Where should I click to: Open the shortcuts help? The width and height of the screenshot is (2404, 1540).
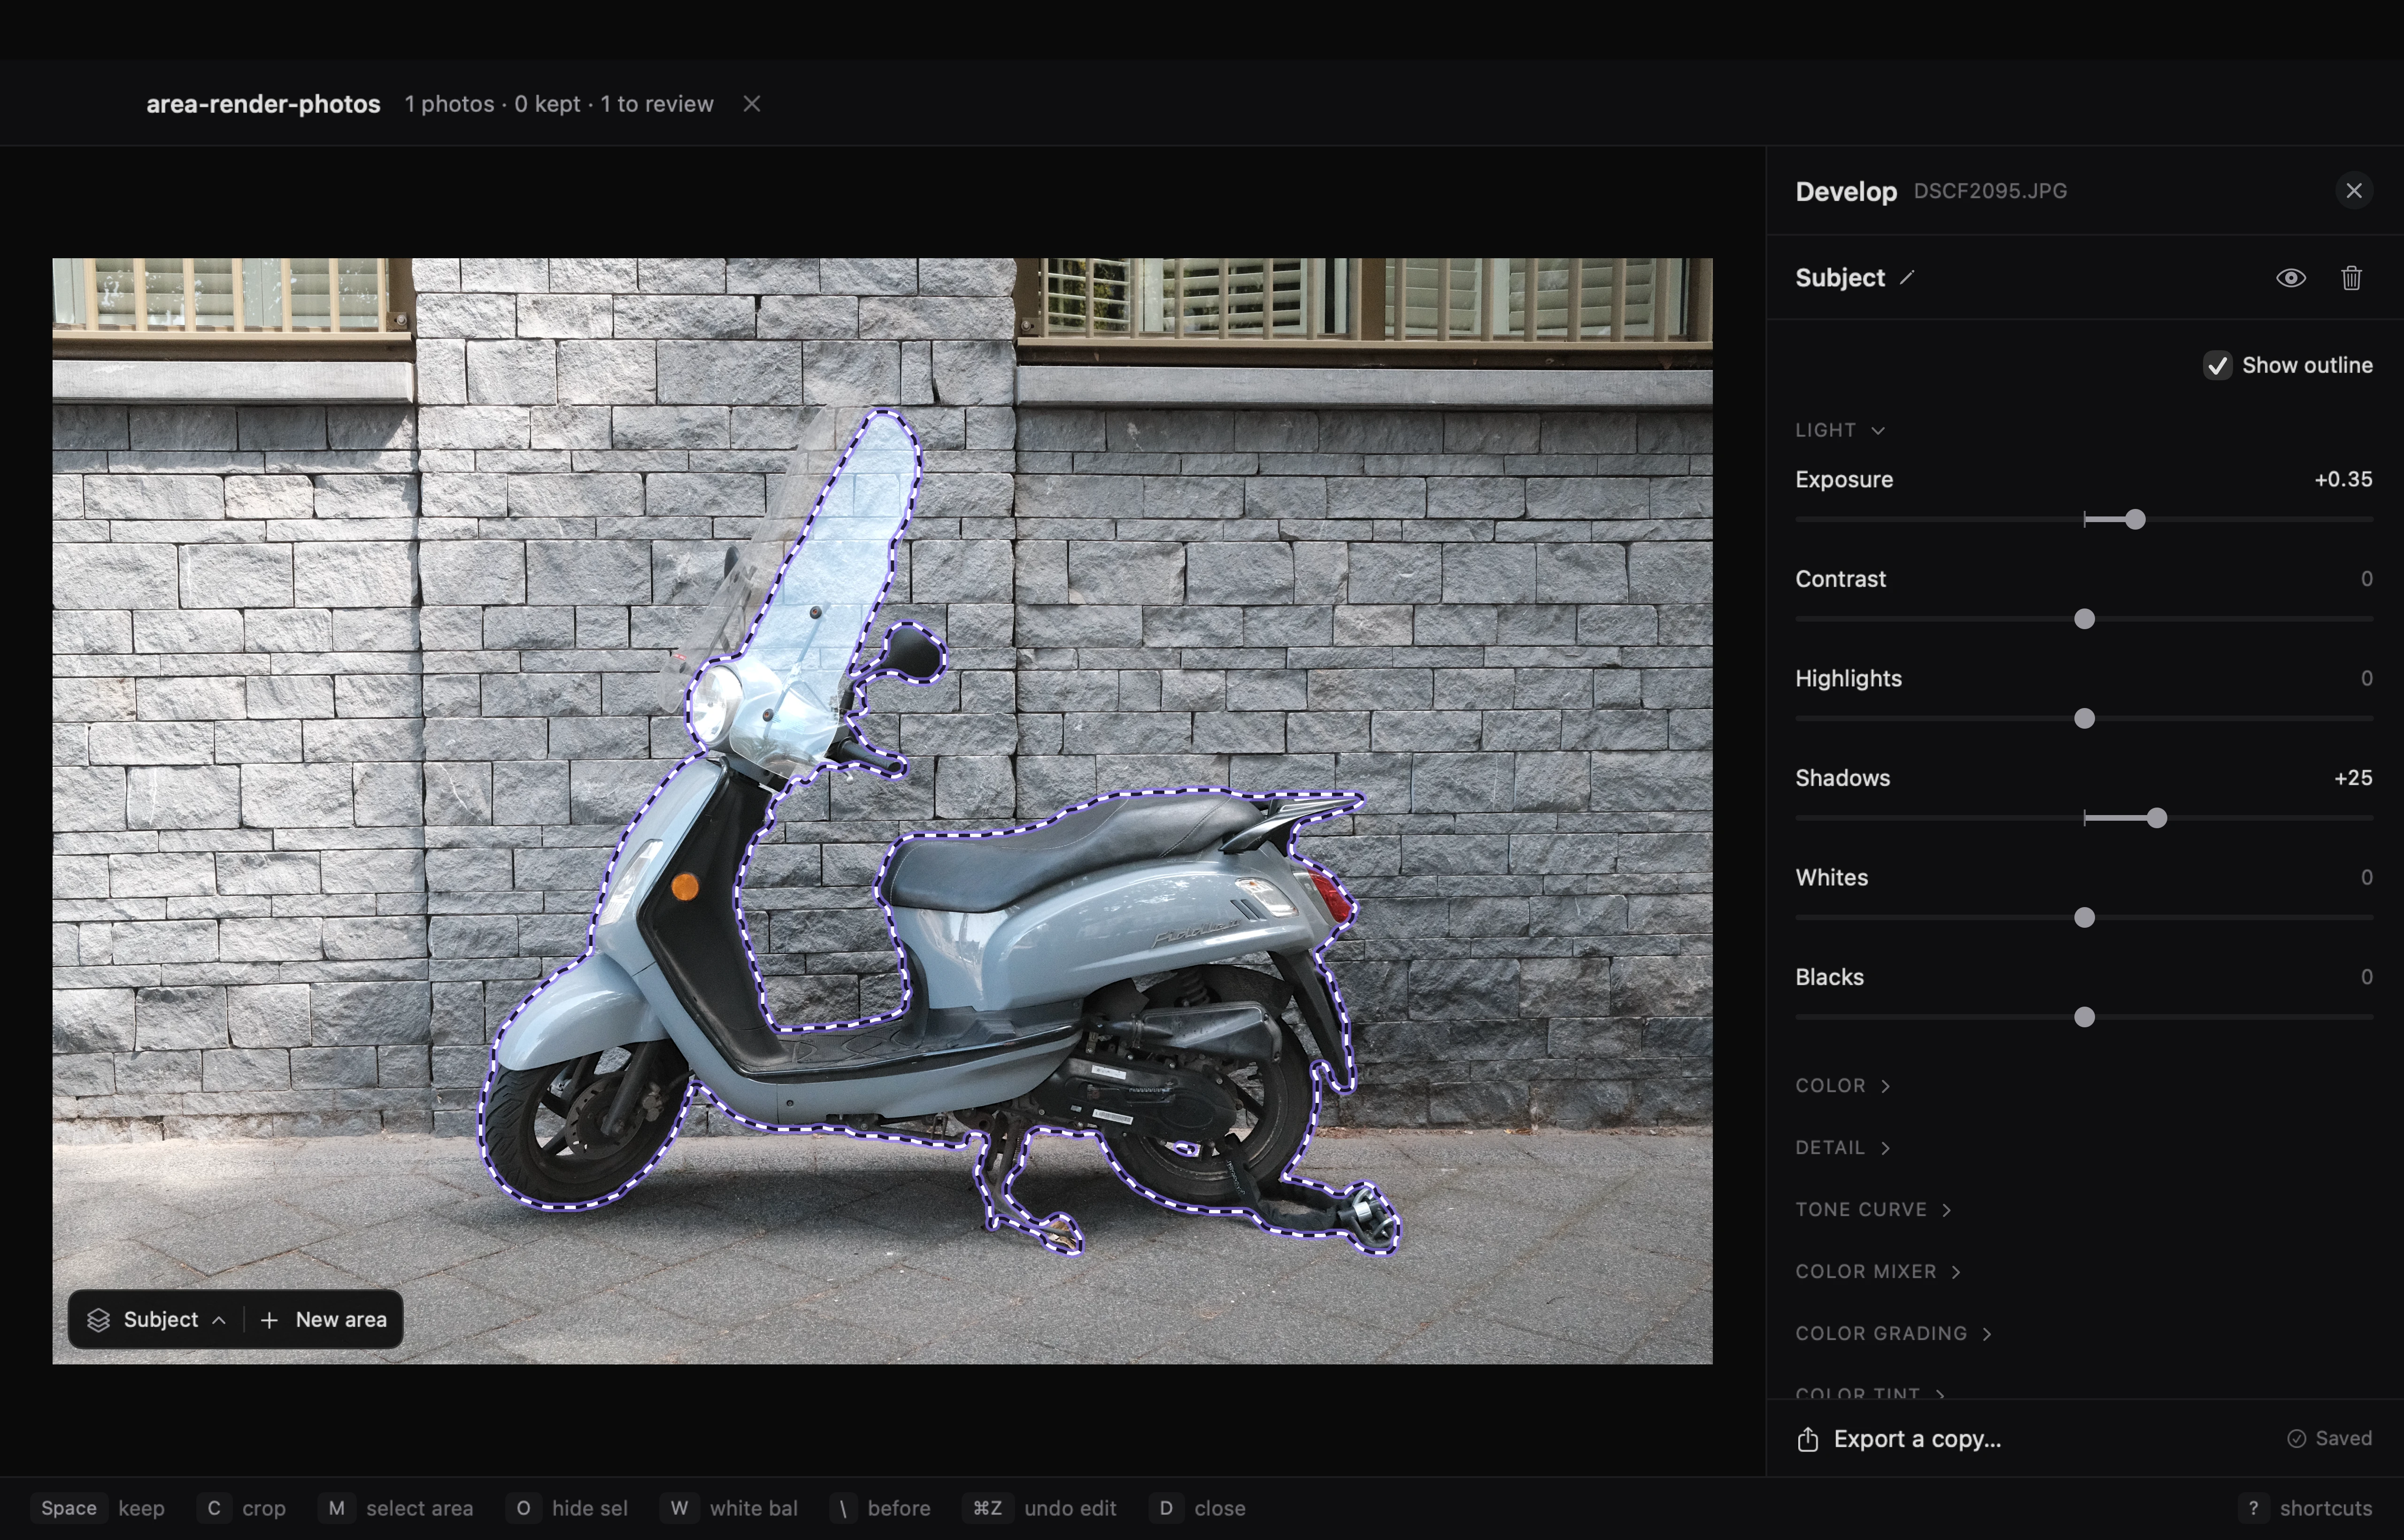coord(2305,1509)
